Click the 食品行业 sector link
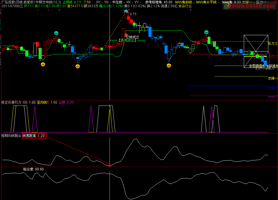278x200 pixels. coord(185,6)
